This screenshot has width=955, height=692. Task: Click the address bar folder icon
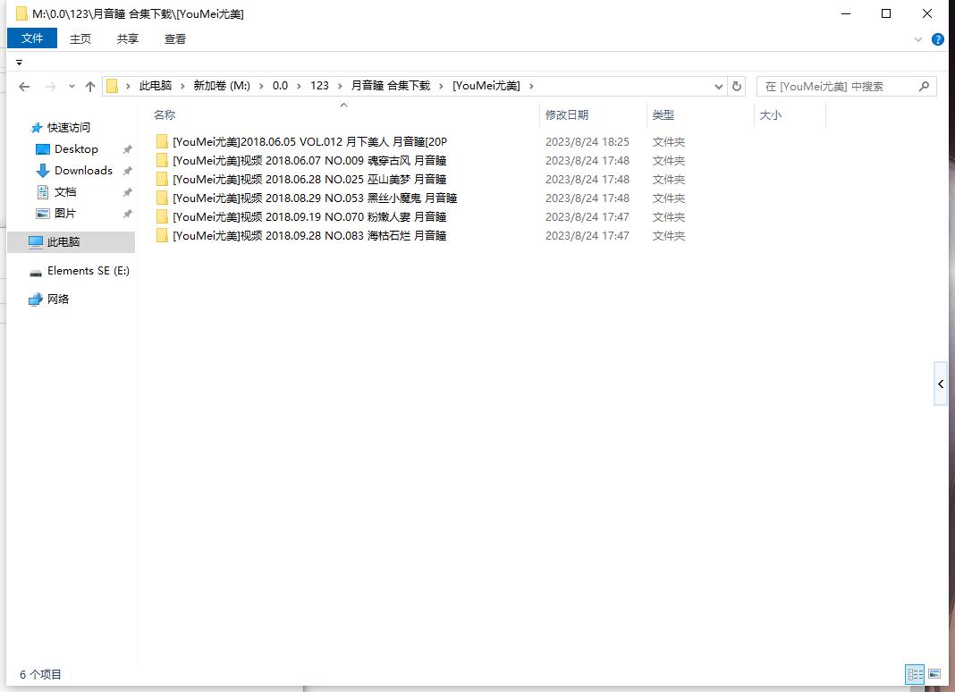pyautogui.click(x=112, y=86)
